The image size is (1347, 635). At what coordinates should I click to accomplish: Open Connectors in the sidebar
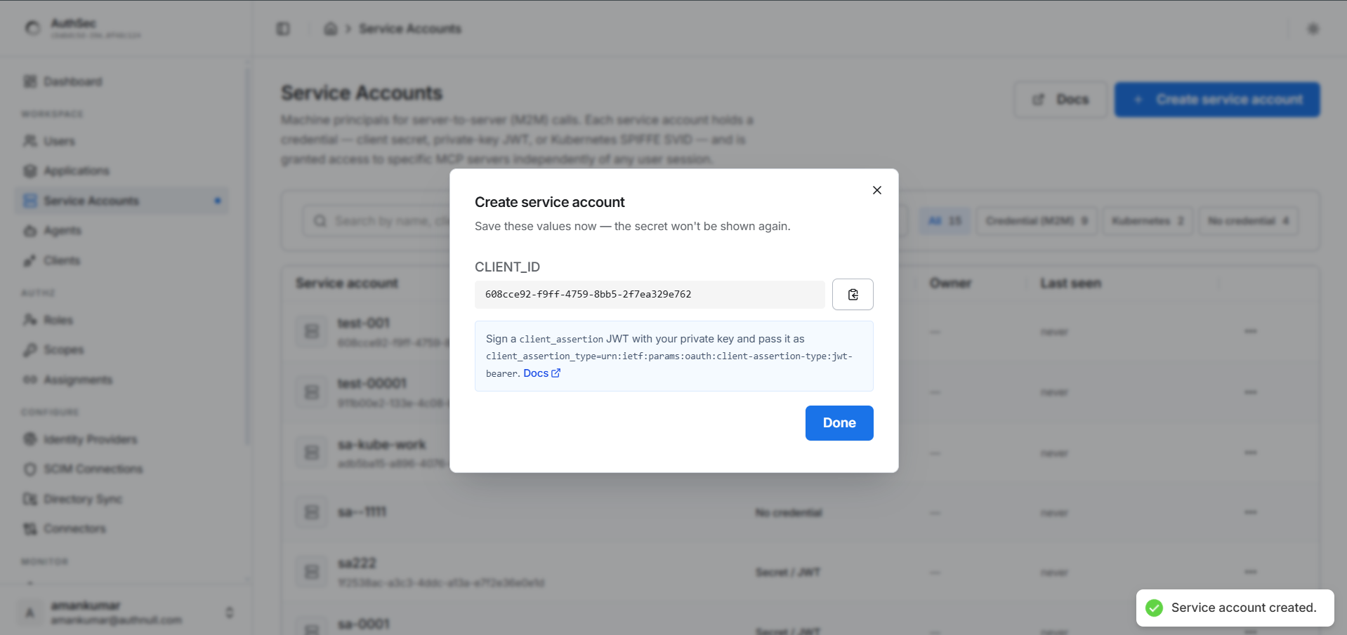point(123,528)
